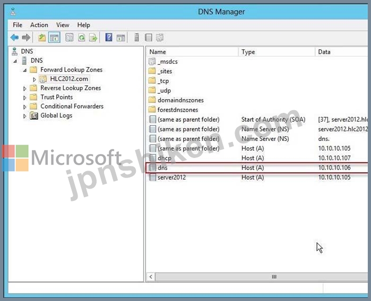371x301 pixels.
Task: Open the File menu
Action: coord(18,25)
